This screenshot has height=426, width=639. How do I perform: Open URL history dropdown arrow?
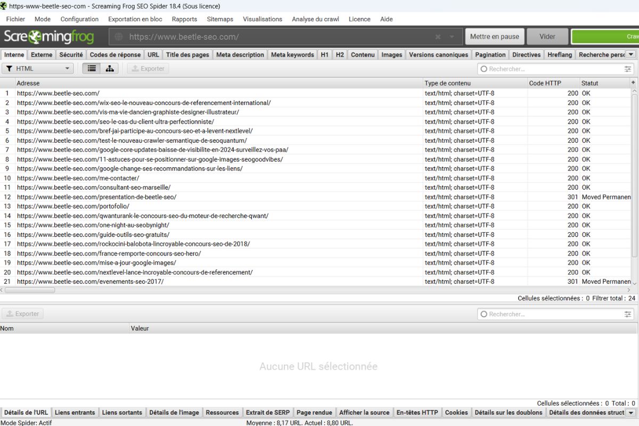pos(452,37)
